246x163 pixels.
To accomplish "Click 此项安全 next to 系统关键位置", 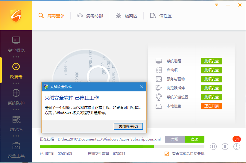I will coord(212,97).
